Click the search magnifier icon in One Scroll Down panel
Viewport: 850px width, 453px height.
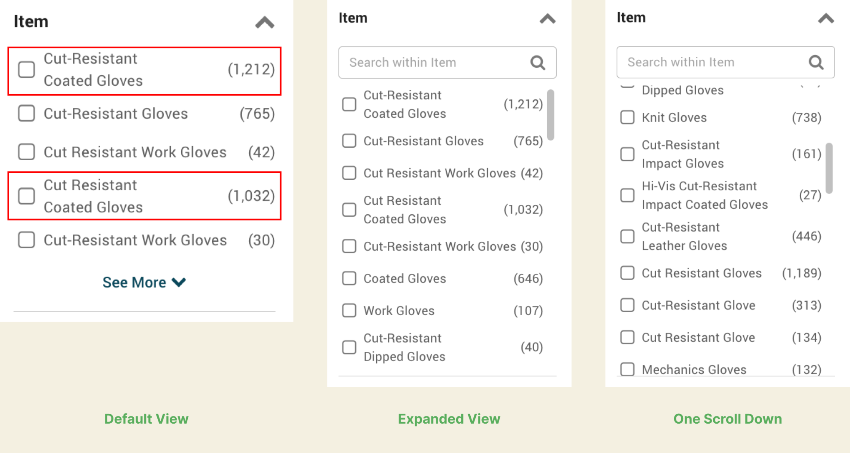pyautogui.click(x=816, y=62)
